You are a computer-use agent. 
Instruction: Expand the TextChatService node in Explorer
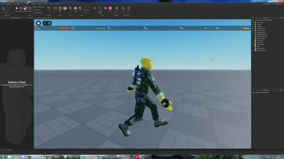(253, 50)
